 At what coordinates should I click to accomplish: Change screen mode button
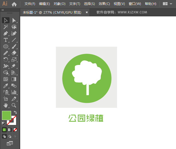(x=10, y=143)
